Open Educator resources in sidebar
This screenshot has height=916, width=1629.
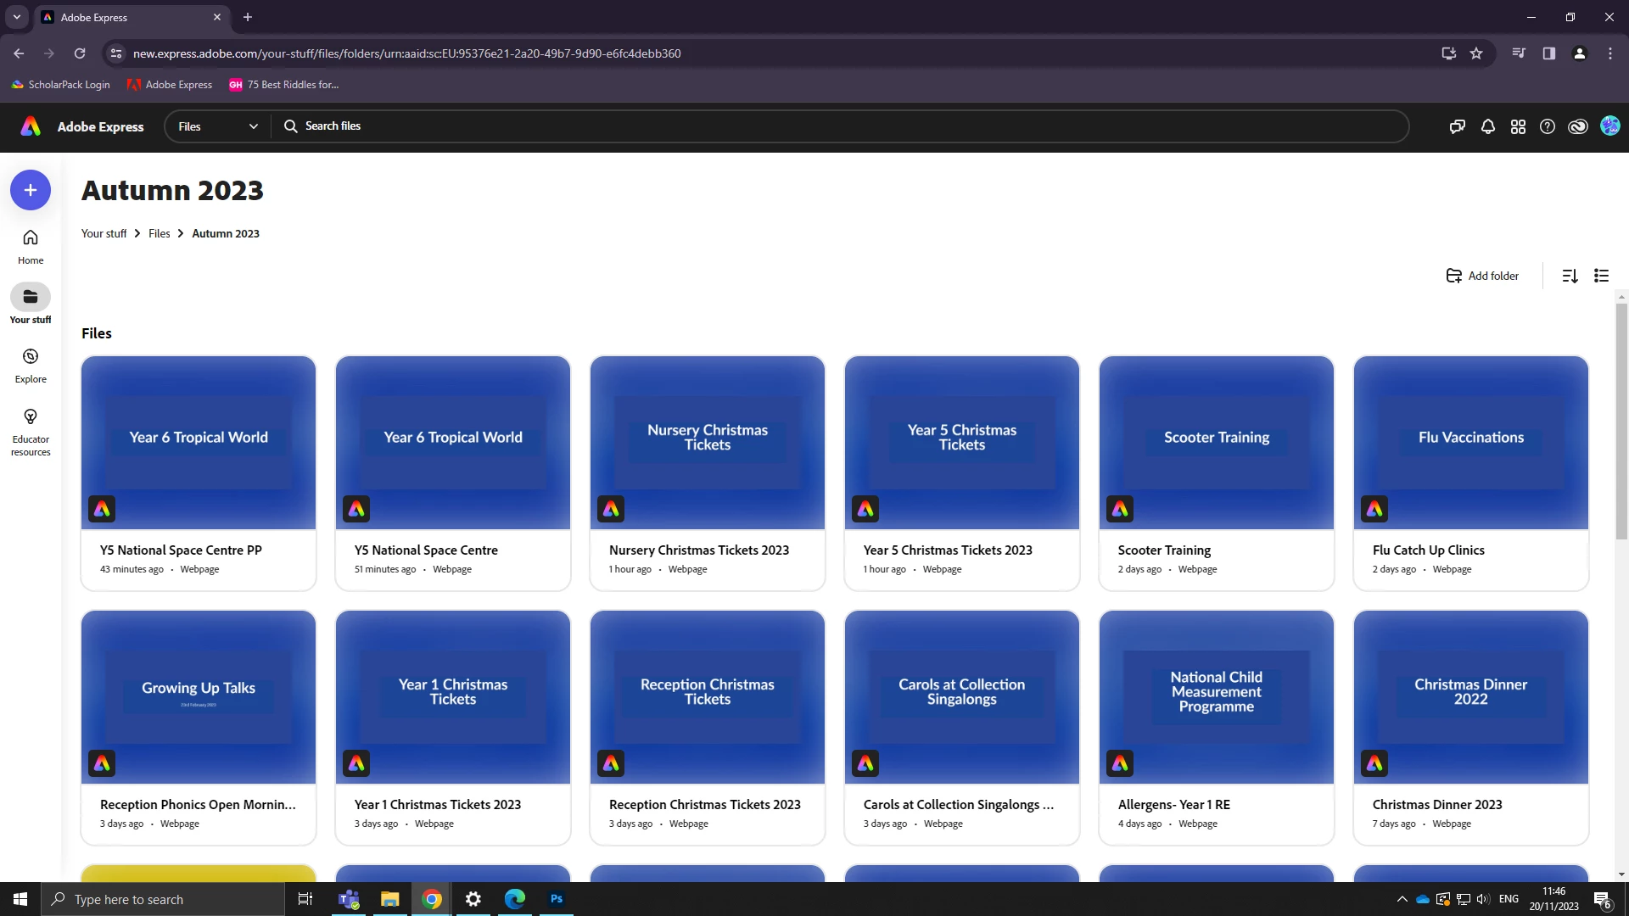(x=31, y=432)
